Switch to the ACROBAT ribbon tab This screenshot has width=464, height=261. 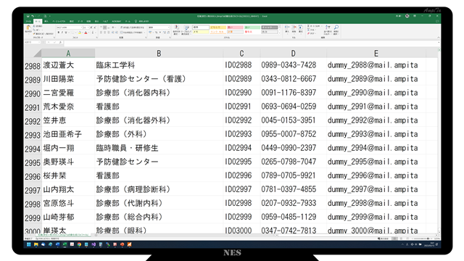click(x=117, y=21)
